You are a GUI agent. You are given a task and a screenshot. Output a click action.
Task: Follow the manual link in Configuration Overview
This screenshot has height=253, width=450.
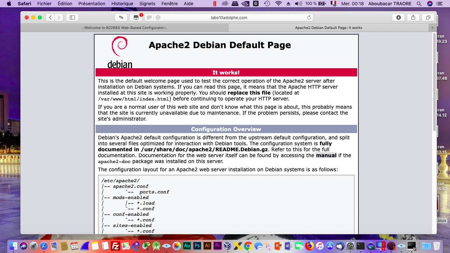tap(326, 155)
